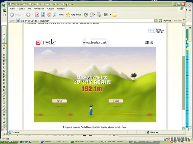Screen dimensions: 193x144
Task: Print the page with printer icon
Action: coord(99,15)
